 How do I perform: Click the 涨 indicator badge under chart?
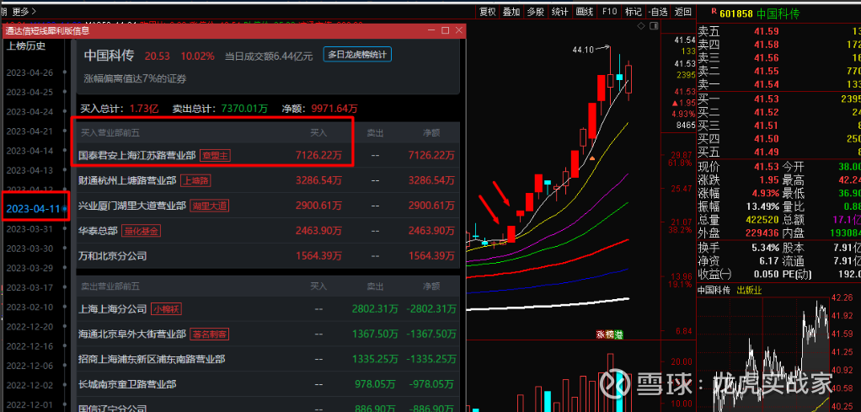coord(601,334)
